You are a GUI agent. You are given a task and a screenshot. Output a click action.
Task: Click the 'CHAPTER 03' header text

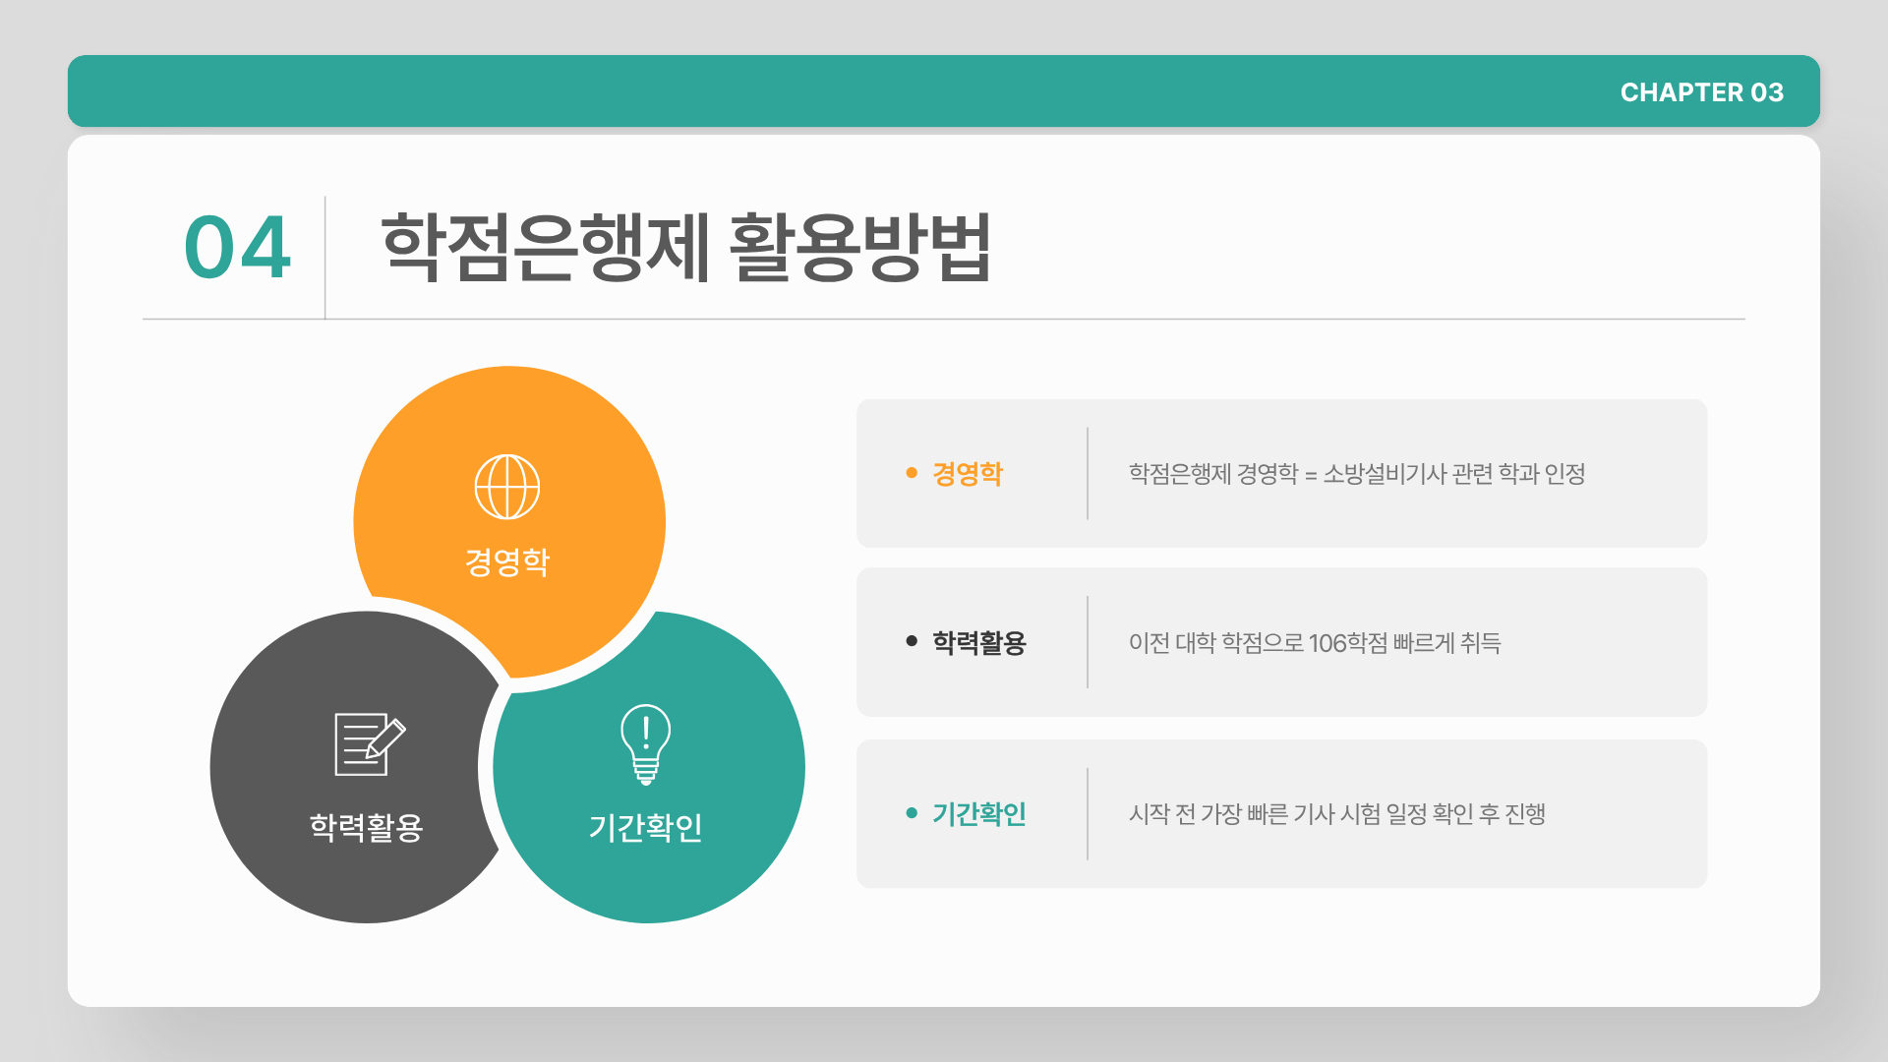[1701, 92]
